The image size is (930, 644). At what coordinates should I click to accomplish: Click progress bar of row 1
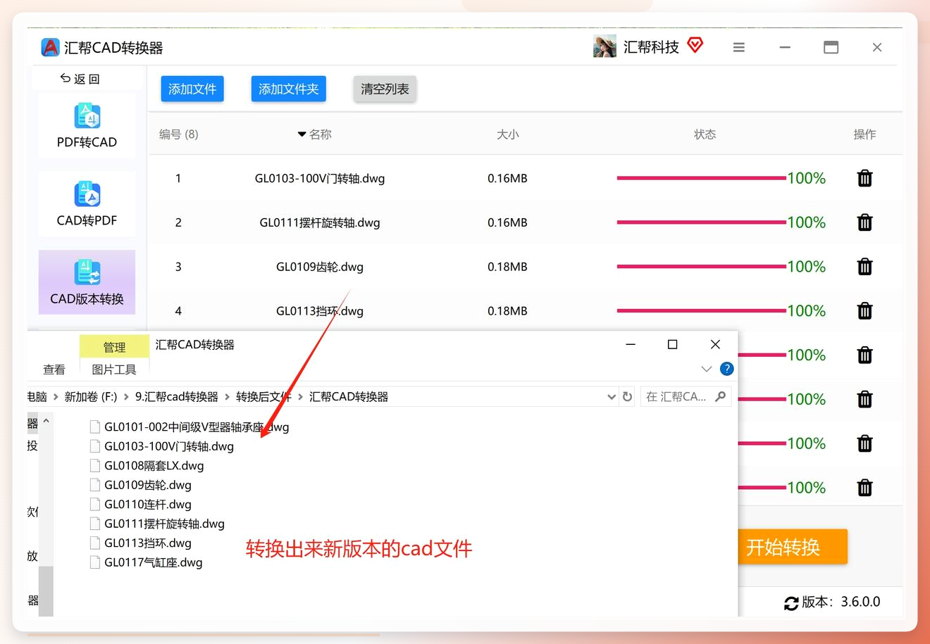701,178
